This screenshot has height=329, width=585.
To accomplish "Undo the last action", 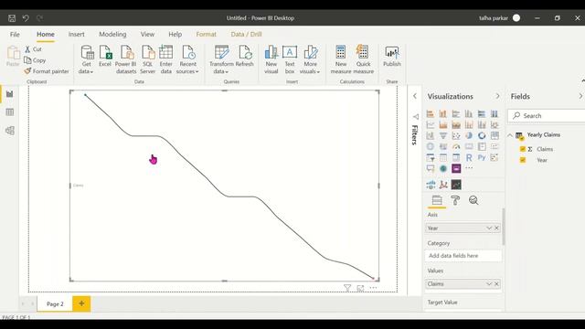I will [26, 18].
